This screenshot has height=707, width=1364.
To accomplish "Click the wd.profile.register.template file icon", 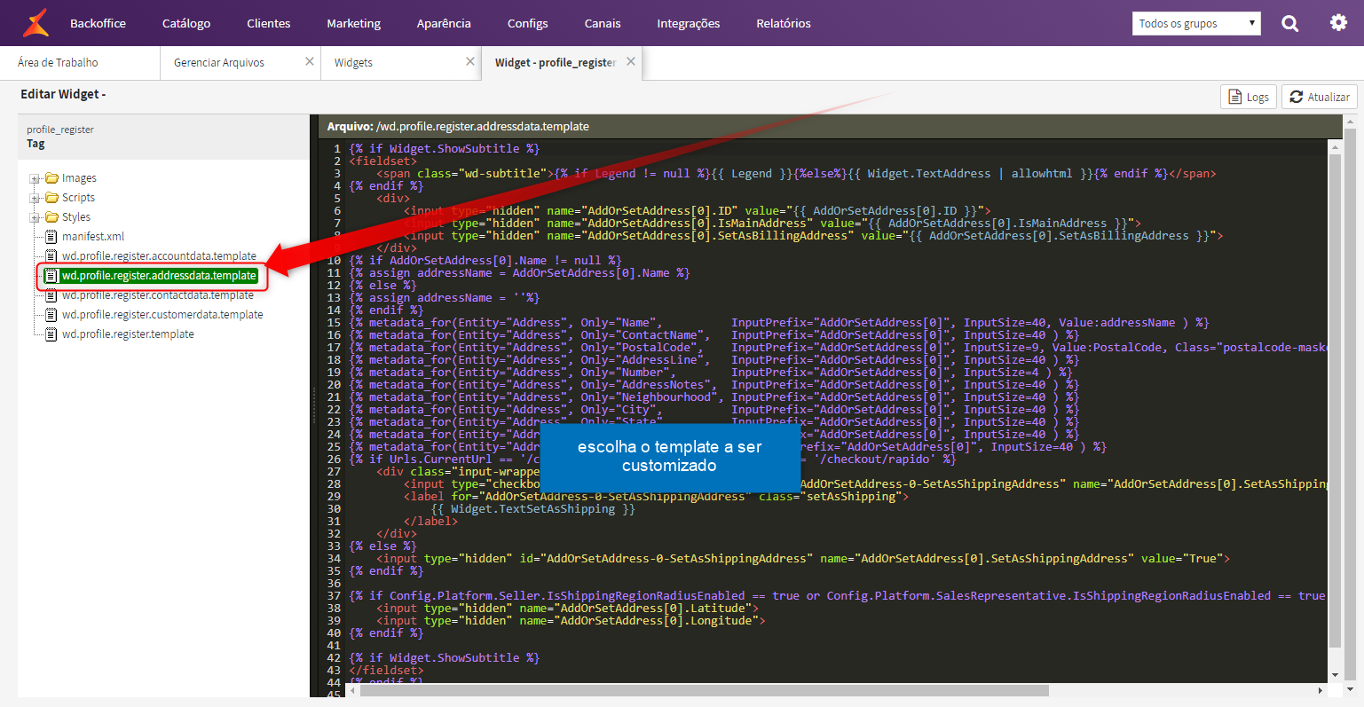I will [x=51, y=334].
